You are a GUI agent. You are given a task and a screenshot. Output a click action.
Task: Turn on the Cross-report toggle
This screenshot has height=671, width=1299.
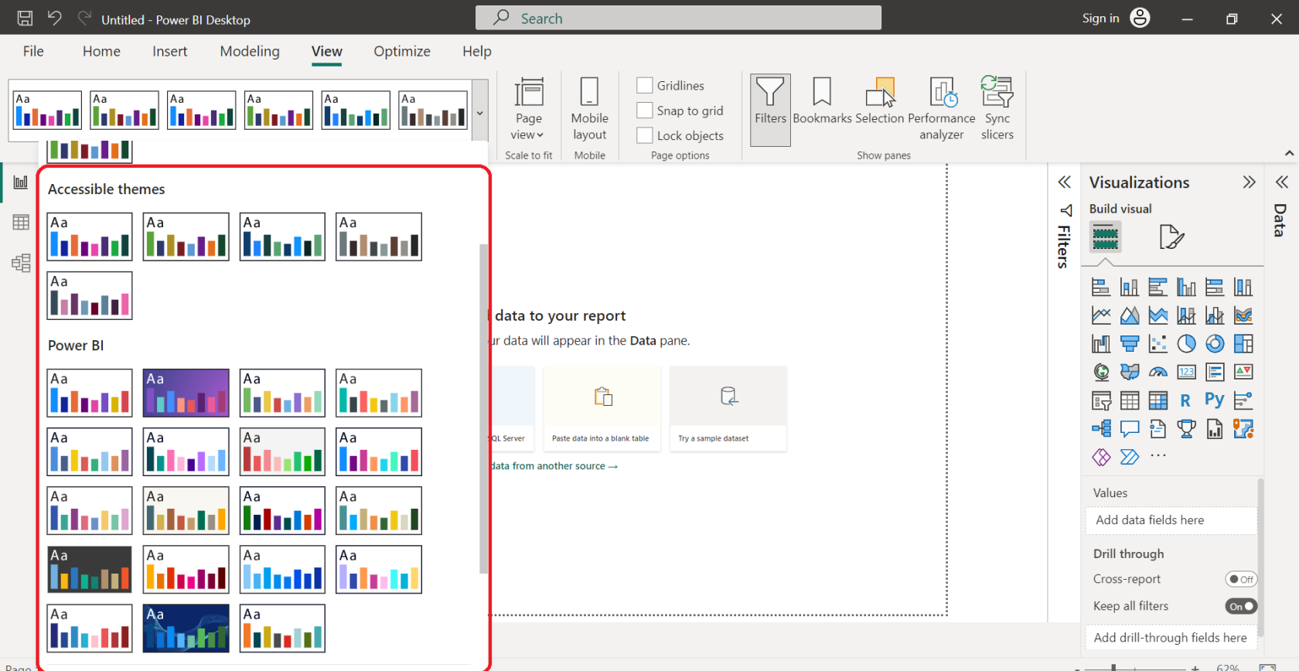pos(1241,579)
